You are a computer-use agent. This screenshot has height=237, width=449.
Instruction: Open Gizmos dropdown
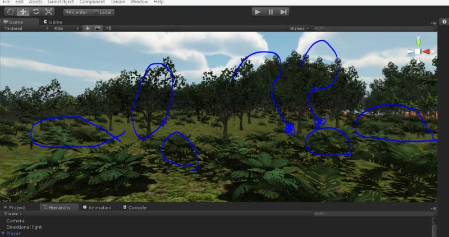click(x=299, y=29)
